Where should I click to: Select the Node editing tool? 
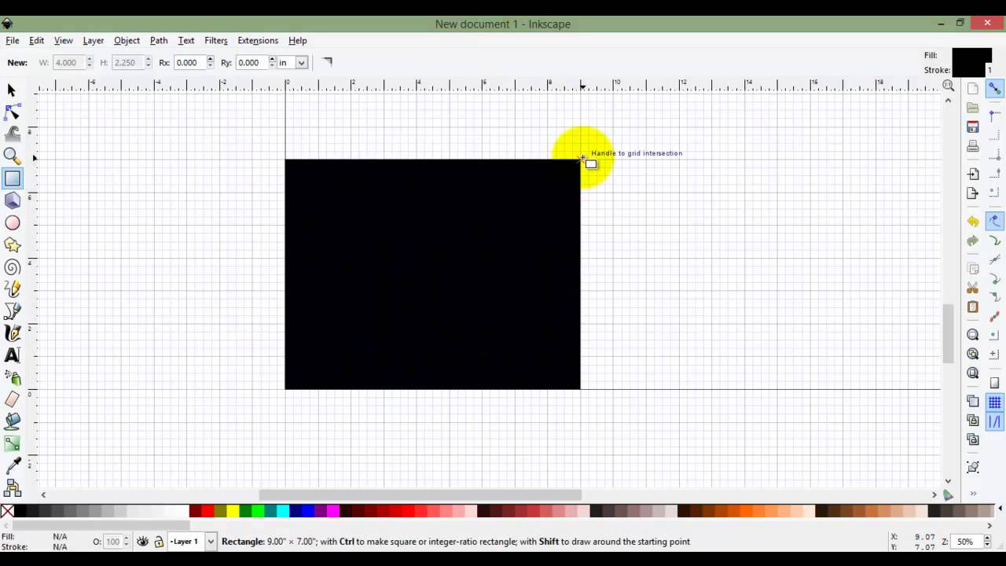click(x=12, y=112)
